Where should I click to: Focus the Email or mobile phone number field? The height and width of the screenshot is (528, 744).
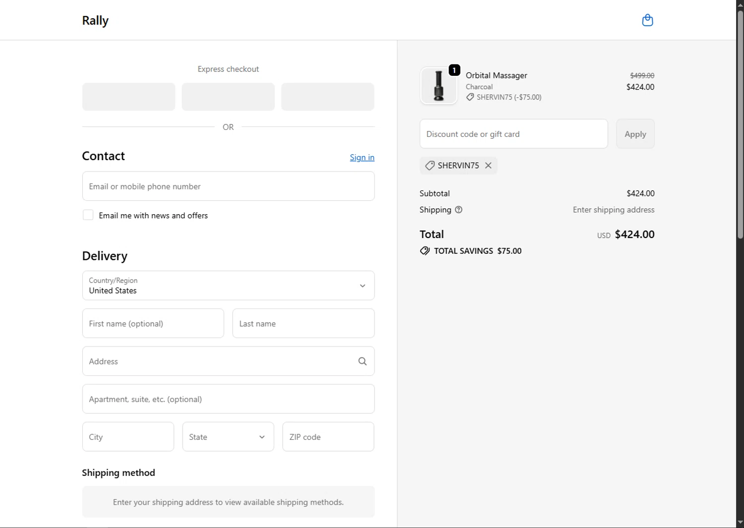tap(228, 186)
